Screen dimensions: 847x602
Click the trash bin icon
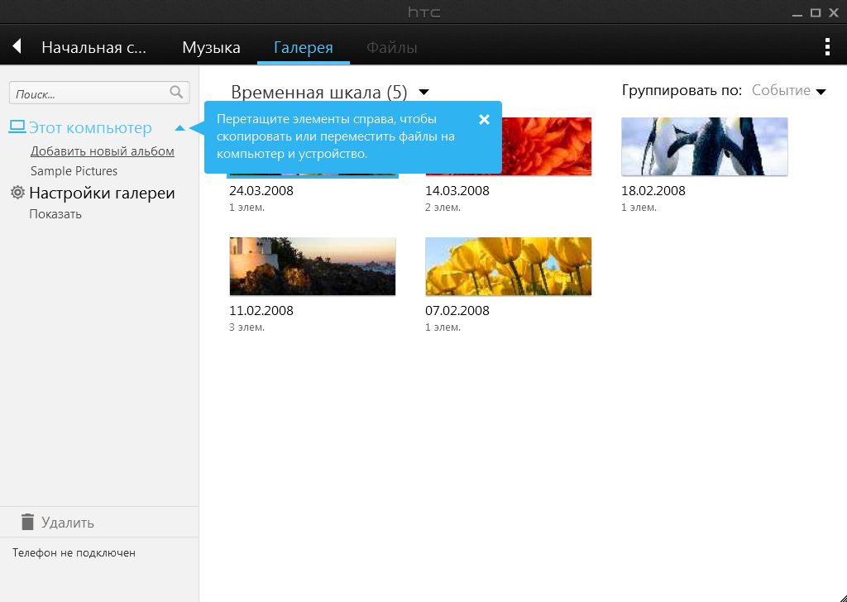tap(27, 522)
